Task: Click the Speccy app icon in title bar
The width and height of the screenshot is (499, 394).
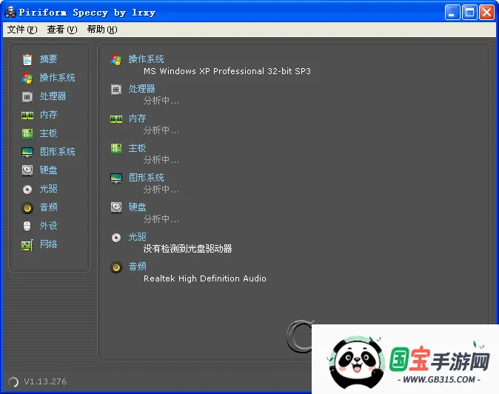Action: pos(10,12)
